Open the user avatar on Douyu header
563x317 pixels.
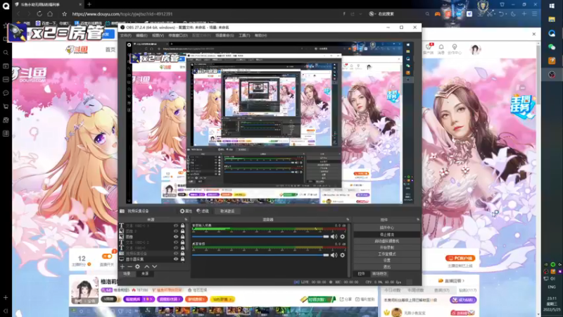click(475, 49)
